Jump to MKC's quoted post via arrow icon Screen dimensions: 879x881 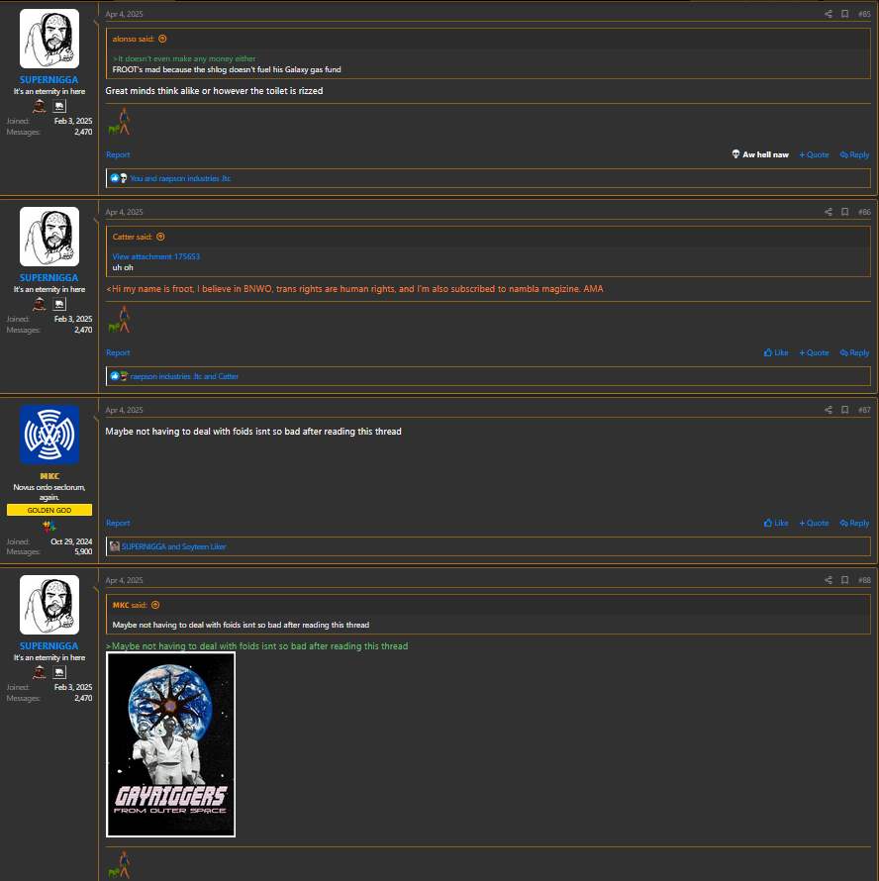[155, 605]
